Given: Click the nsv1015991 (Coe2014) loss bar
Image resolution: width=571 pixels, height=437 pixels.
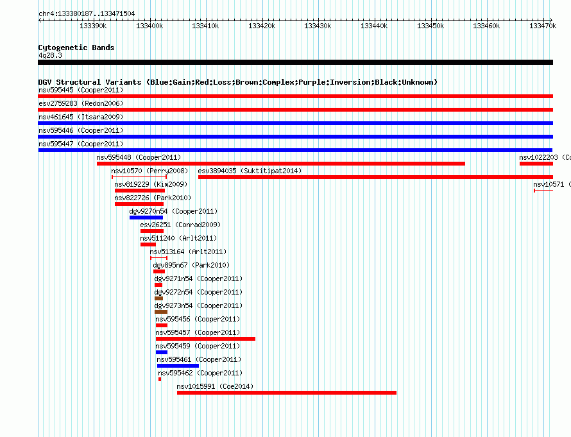Looking at the screenshot, I should (x=287, y=393).
